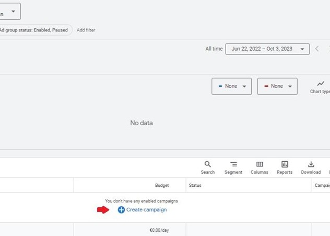Open the Columns editor icon

260,165
